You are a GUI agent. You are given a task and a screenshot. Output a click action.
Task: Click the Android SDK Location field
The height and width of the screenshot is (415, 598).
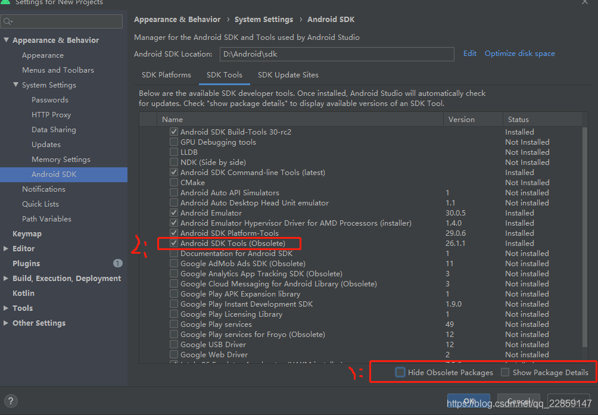337,54
